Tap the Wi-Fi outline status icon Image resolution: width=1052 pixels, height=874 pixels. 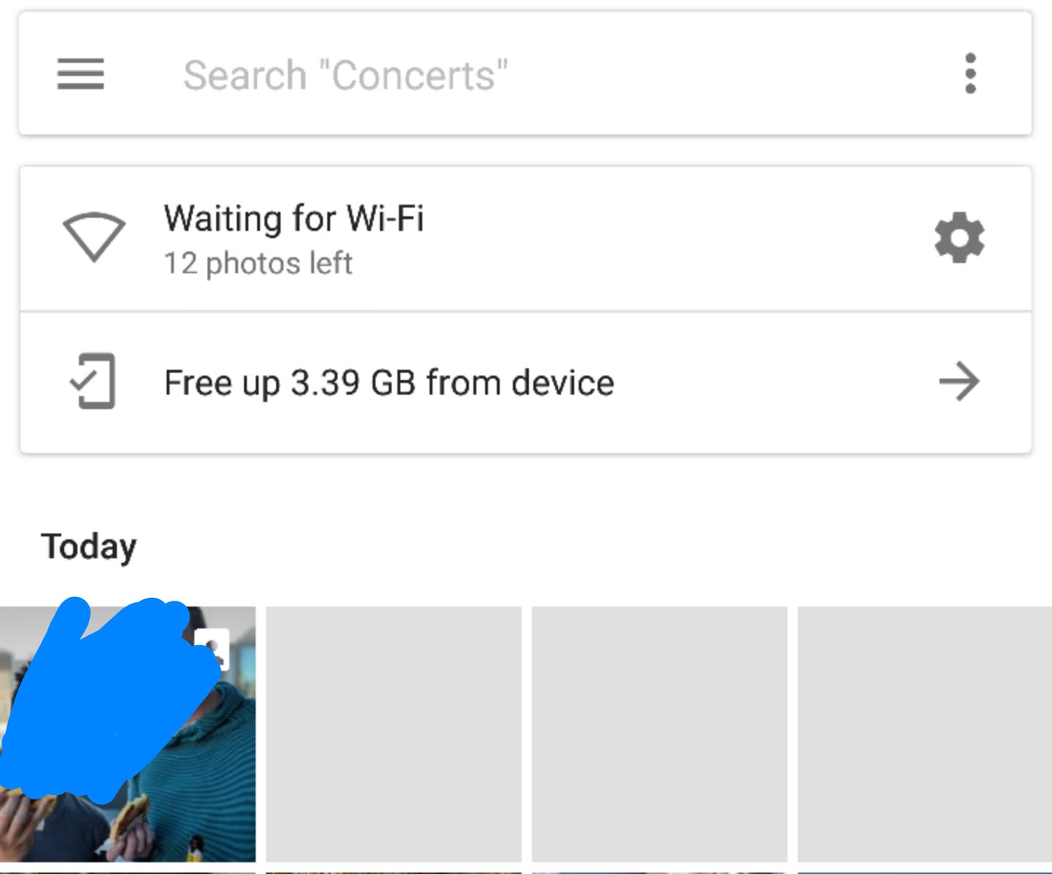coord(94,237)
